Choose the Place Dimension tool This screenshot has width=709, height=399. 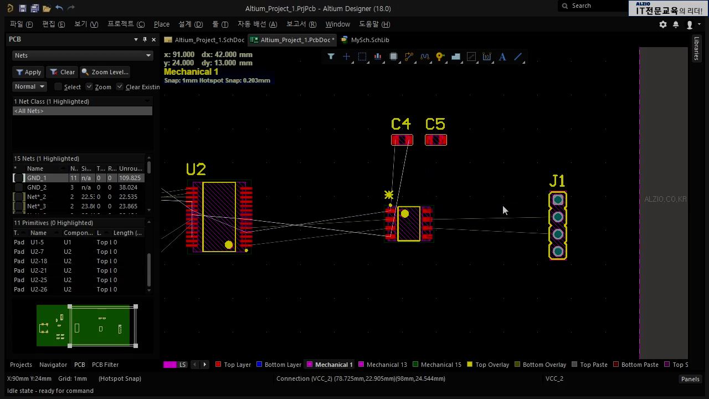tap(487, 57)
